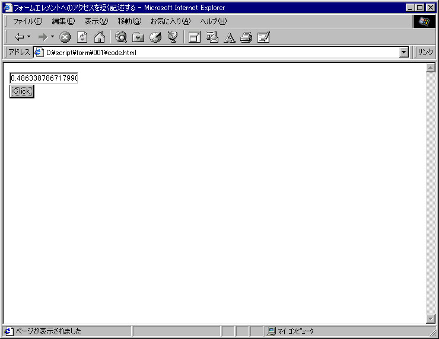Click the IE icon in title bar
This screenshot has width=439, height=339.
pyautogui.click(x=8, y=8)
